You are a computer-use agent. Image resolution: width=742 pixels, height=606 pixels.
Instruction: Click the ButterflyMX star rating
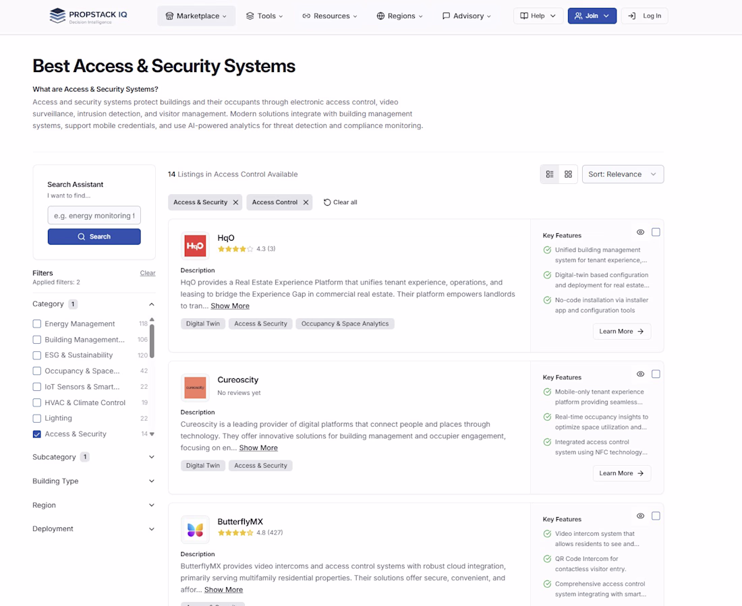point(235,533)
